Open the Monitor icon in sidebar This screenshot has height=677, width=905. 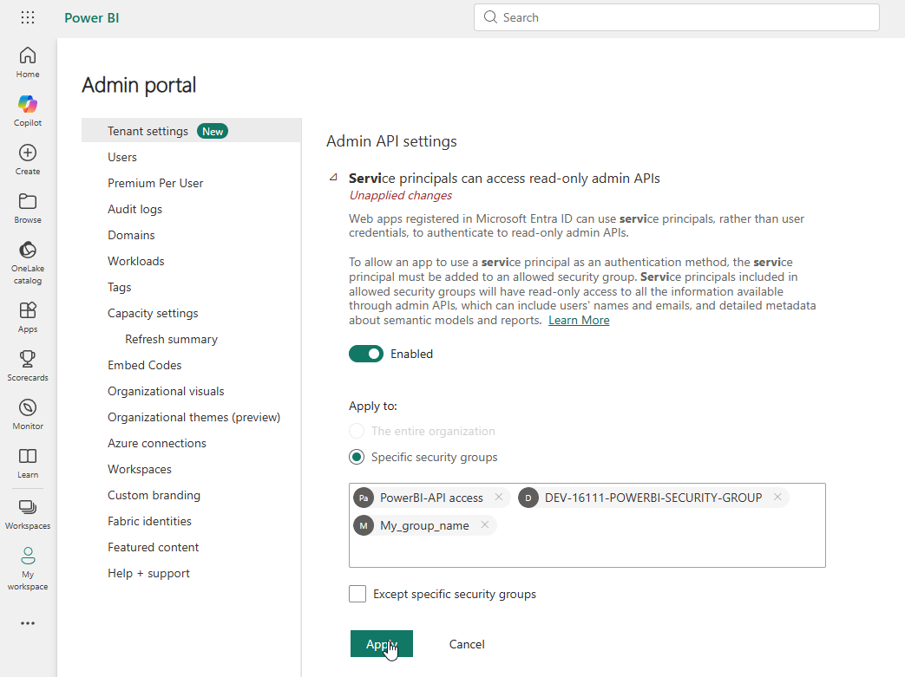tap(28, 413)
